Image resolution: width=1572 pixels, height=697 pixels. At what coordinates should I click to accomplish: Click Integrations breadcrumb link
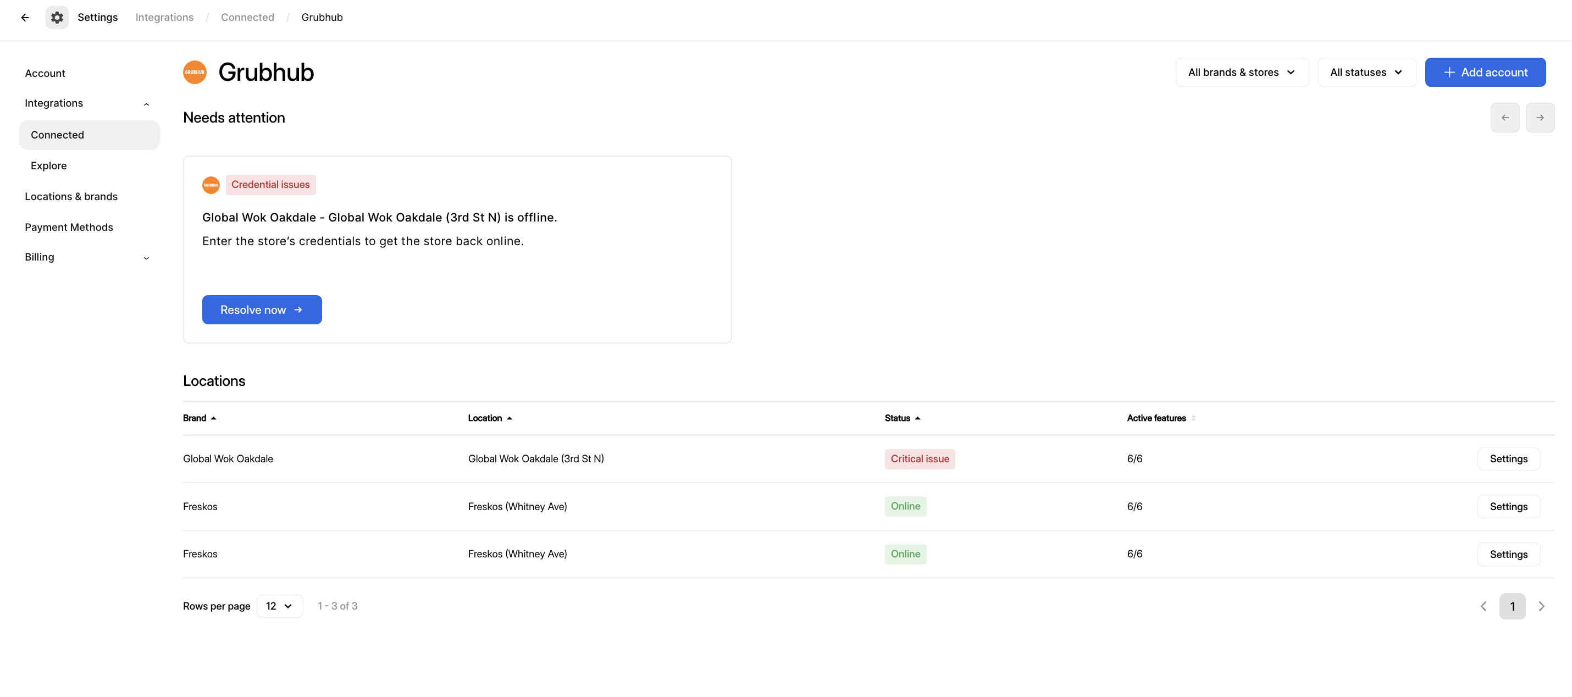coord(164,18)
